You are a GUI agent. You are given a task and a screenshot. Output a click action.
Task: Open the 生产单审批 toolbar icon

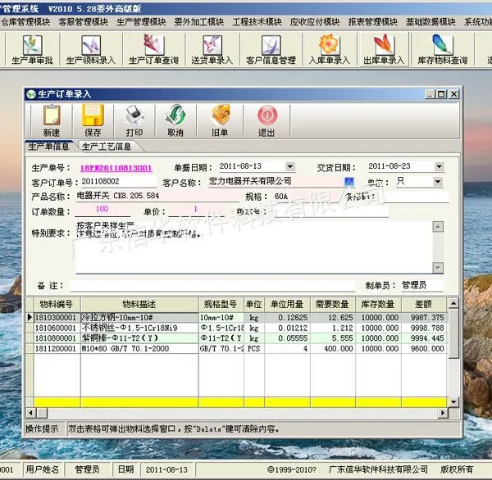[x=32, y=49]
